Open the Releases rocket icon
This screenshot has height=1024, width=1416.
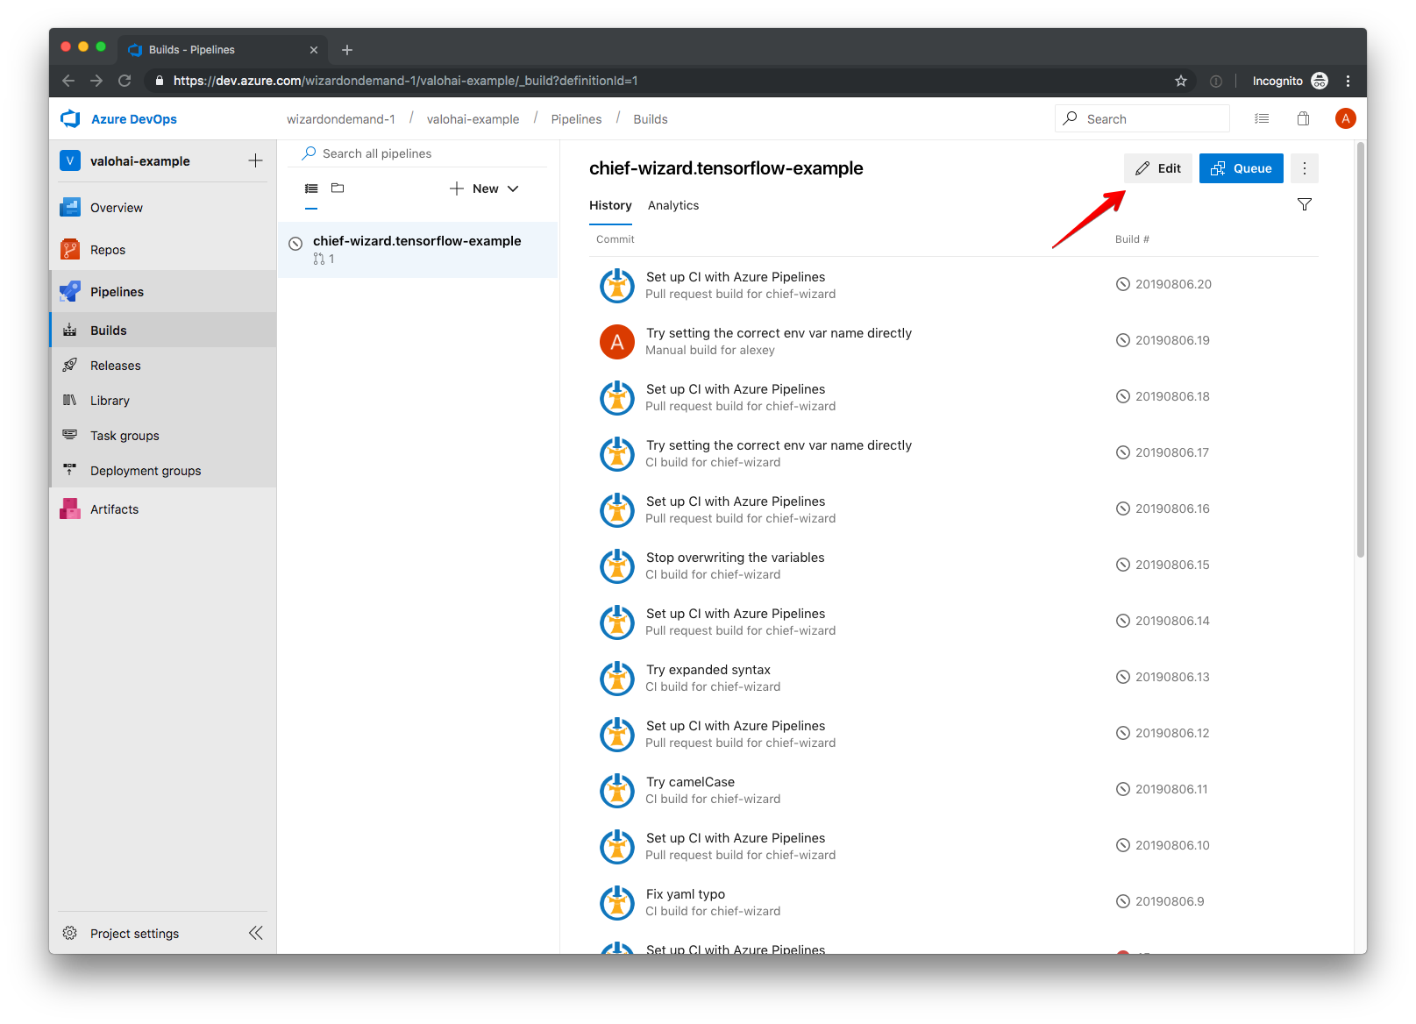click(70, 366)
